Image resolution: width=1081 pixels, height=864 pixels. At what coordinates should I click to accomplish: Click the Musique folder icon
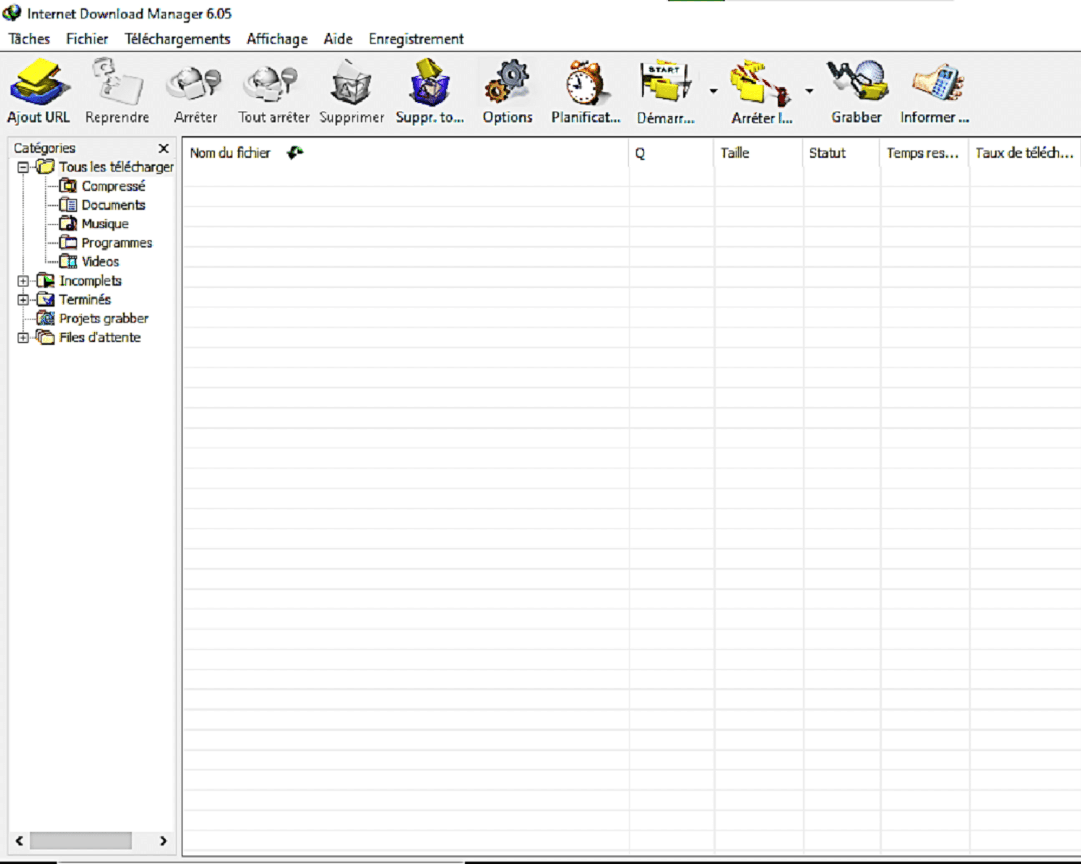(x=68, y=224)
